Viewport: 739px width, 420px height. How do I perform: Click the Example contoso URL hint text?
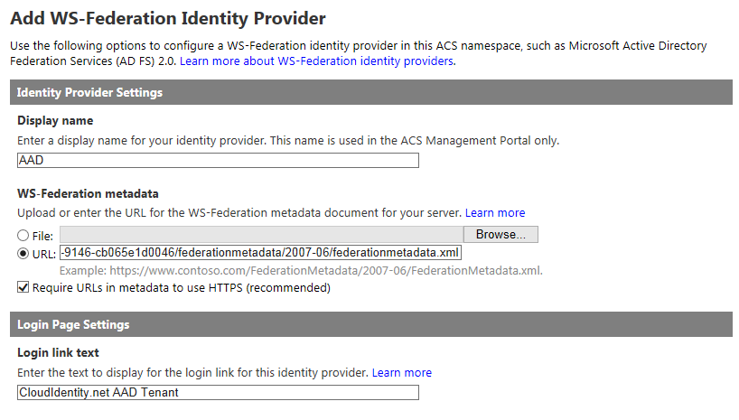click(x=301, y=271)
